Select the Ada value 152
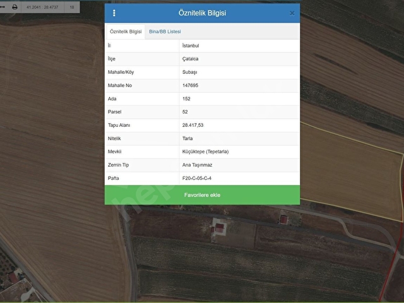Image resolution: width=404 pixels, height=303 pixels. pyautogui.click(x=186, y=98)
